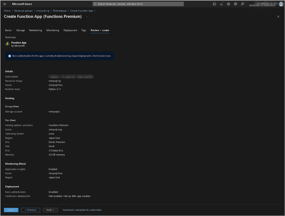Open the account avatar menu
This screenshot has height=216, width=285.
point(281,4)
